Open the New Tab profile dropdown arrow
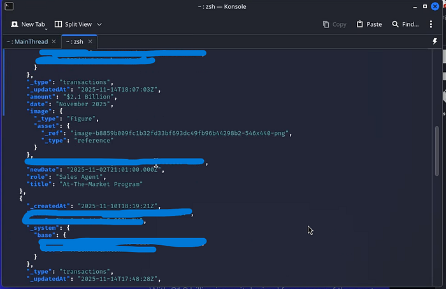Viewport: 446px width, 289px height. (x=46, y=29)
